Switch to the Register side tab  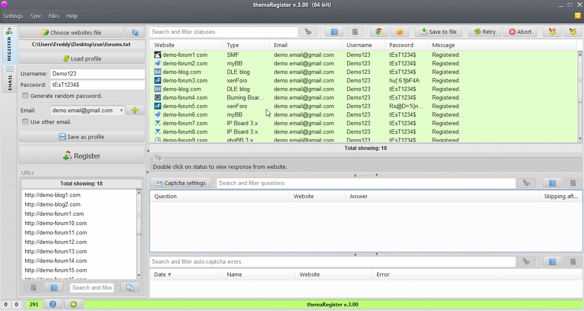click(x=9, y=44)
